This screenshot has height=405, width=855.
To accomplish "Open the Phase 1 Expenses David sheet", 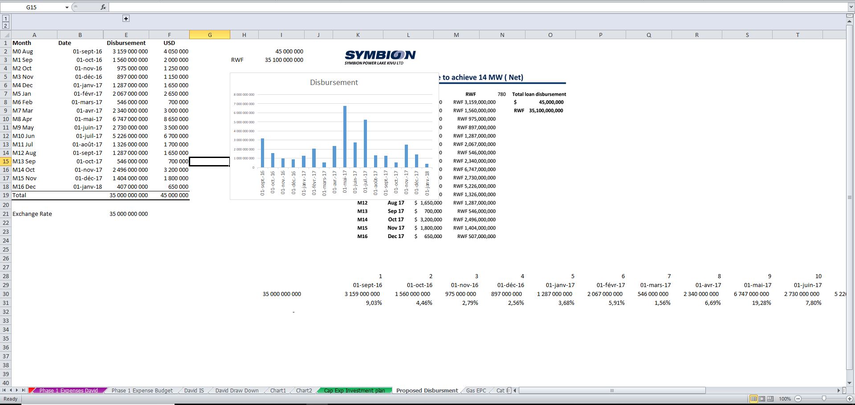I will tap(68, 391).
